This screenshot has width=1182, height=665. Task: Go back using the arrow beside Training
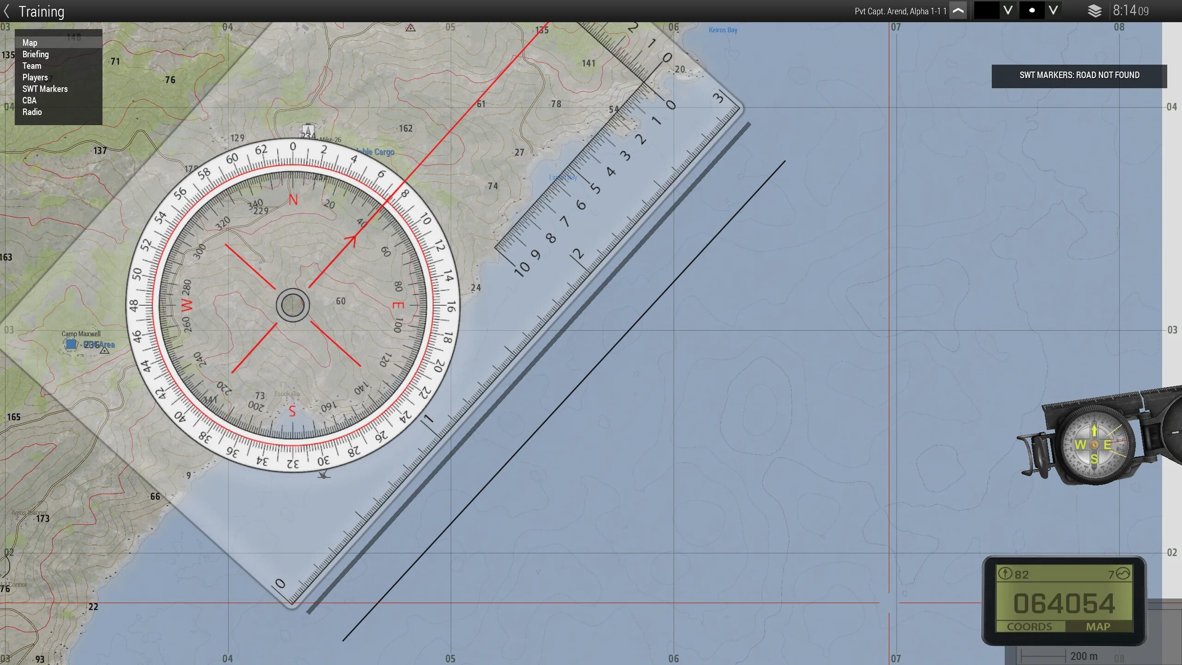[6, 11]
